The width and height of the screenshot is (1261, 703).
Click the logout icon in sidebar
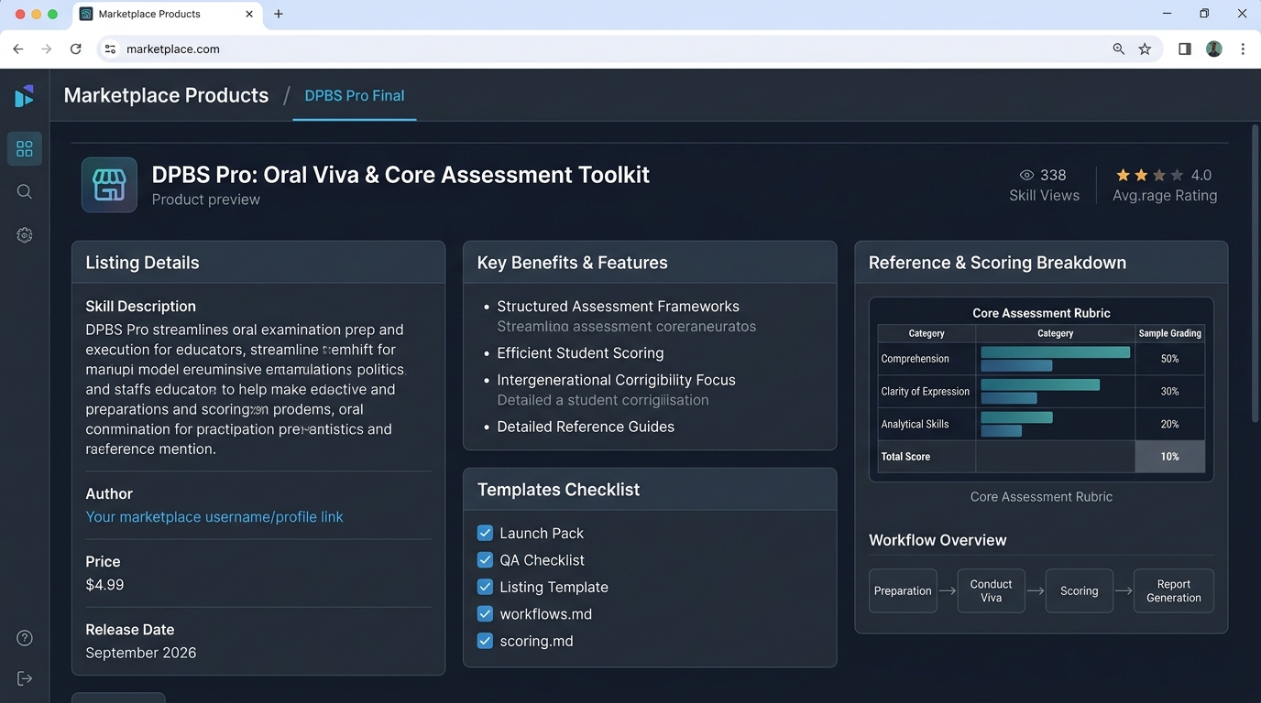pos(25,678)
